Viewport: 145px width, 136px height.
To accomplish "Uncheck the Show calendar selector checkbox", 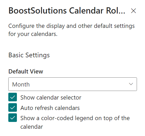I will click(x=12, y=97).
